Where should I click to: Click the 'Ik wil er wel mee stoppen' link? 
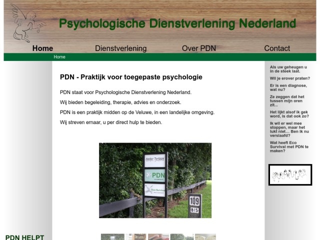point(289,129)
